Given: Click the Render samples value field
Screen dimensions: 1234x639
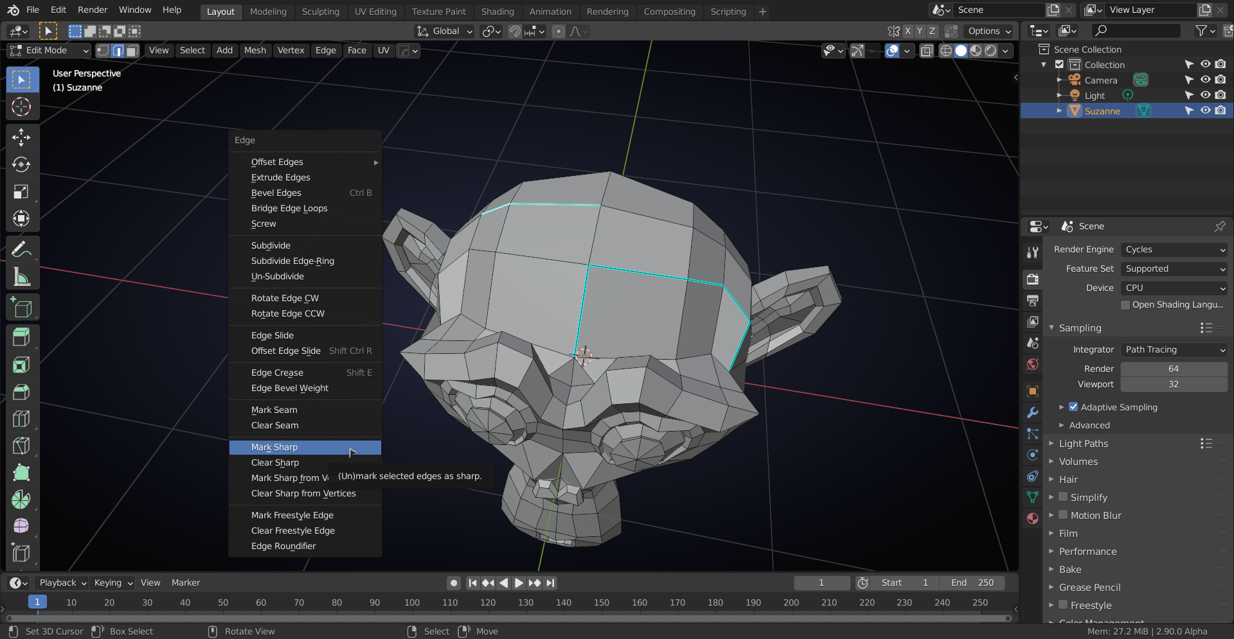Looking at the screenshot, I should (1174, 369).
